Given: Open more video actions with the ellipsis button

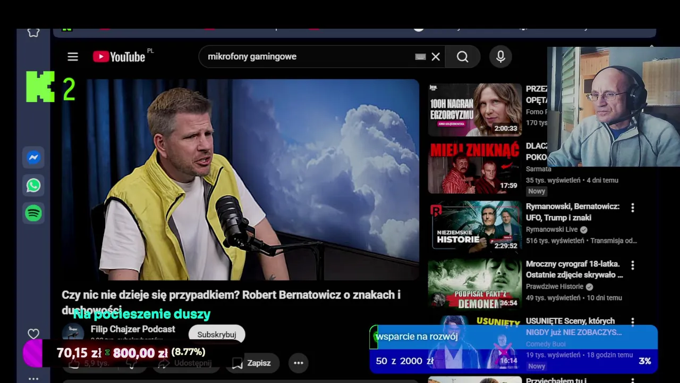Looking at the screenshot, I should pos(299,363).
